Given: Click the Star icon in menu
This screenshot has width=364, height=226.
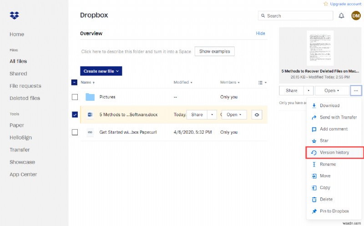Looking at the screenshot, I should pyautogui.click(x=314, y=141).
